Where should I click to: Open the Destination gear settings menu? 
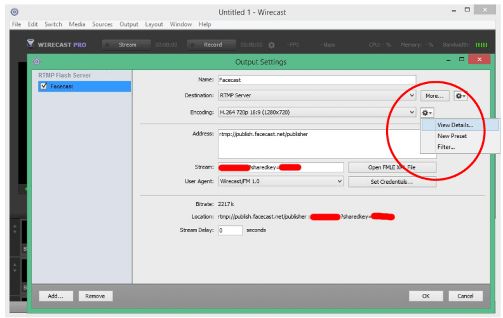(460, 96)
